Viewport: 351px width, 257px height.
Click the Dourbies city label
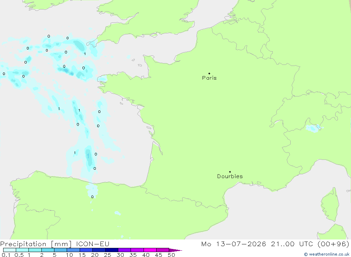point(230,176)
